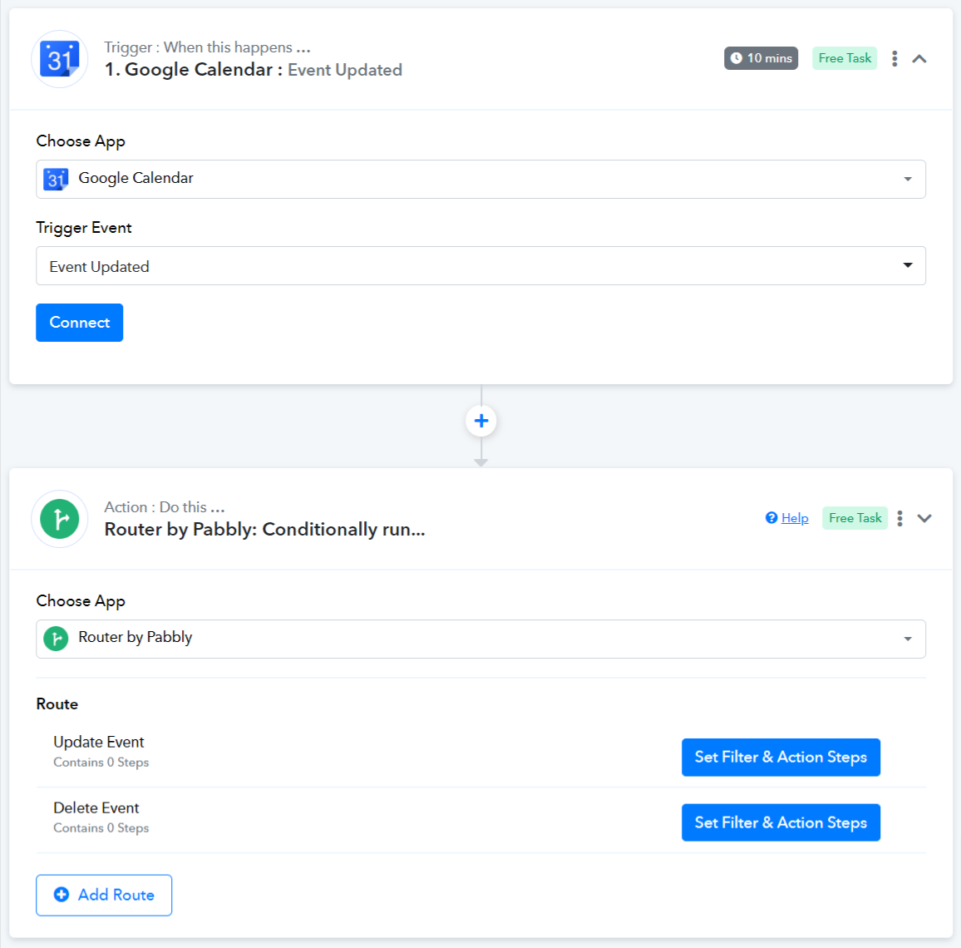Open the Router by Pabbly Choose App dropdown
Viewport: 961px width, 948px height.
480,639
